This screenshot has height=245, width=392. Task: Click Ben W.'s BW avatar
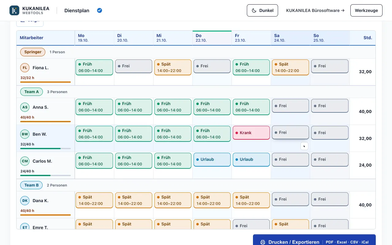(x=25, y=134)
